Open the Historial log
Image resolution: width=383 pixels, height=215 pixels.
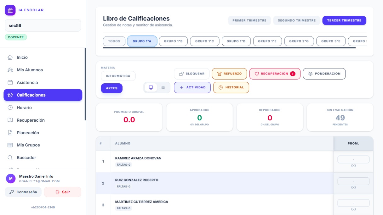point(231,87)
